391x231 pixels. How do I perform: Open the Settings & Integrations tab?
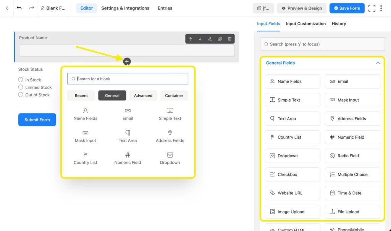click(125, 8)
